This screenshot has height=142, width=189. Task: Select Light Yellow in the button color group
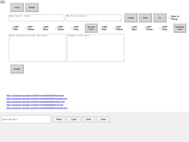tap(114, 28)
